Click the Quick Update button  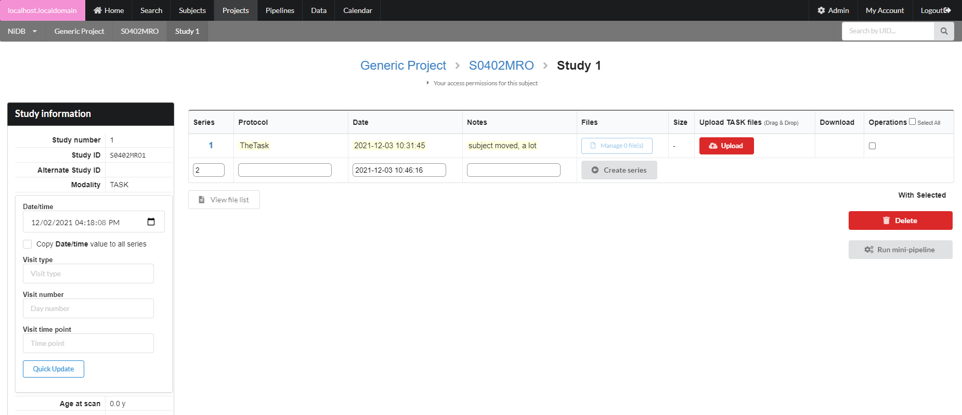tap(54, 369)
